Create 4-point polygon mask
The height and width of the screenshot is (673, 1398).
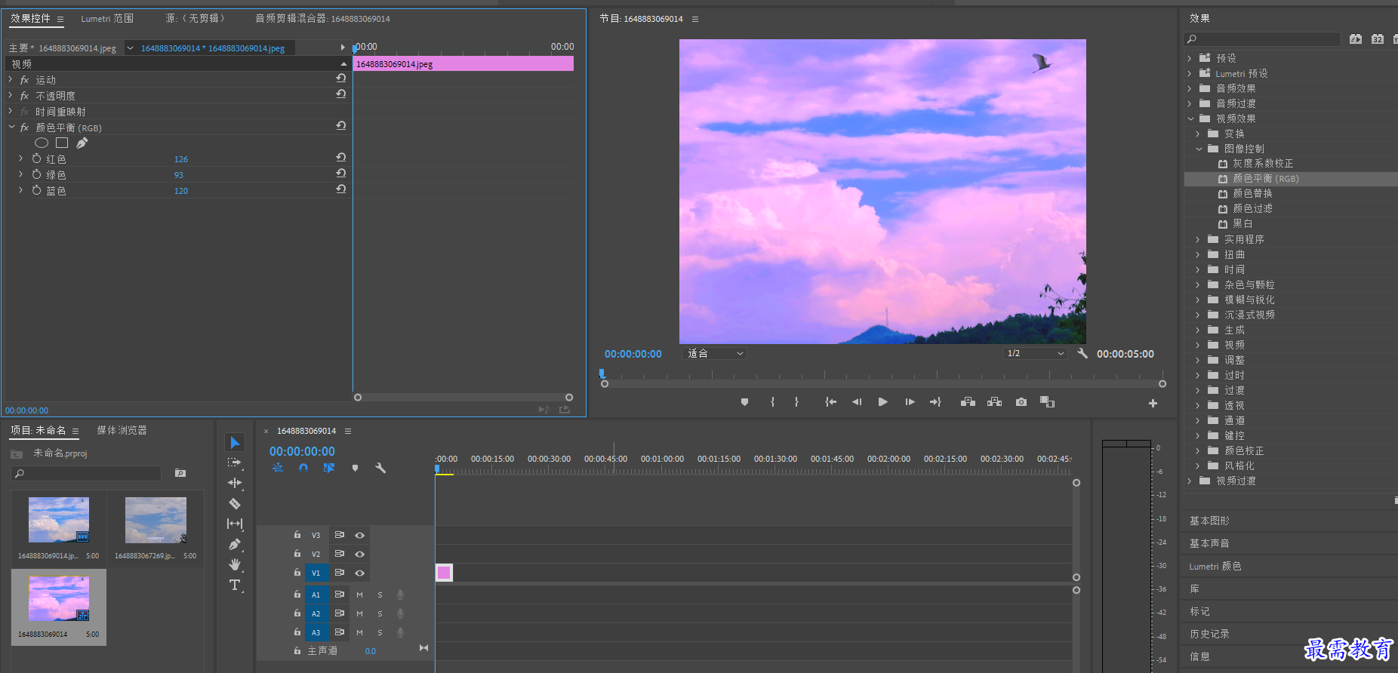click(62, 143)
